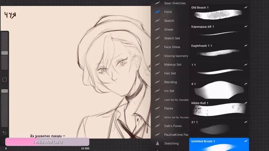The image size is (269, 151).
Task: Select the Untitled Brush 1 brush
Action: pos(219,144)
